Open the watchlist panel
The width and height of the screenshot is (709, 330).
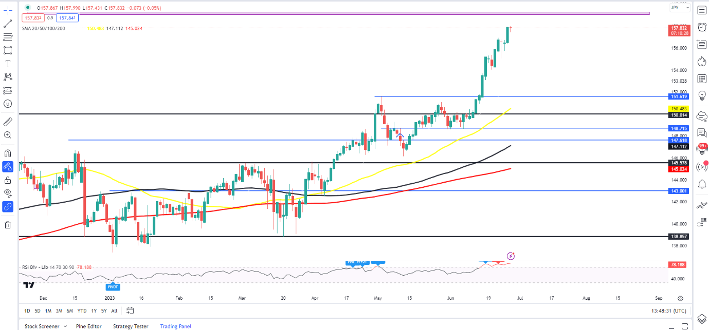pyautogui.click(x=702, y=10)
